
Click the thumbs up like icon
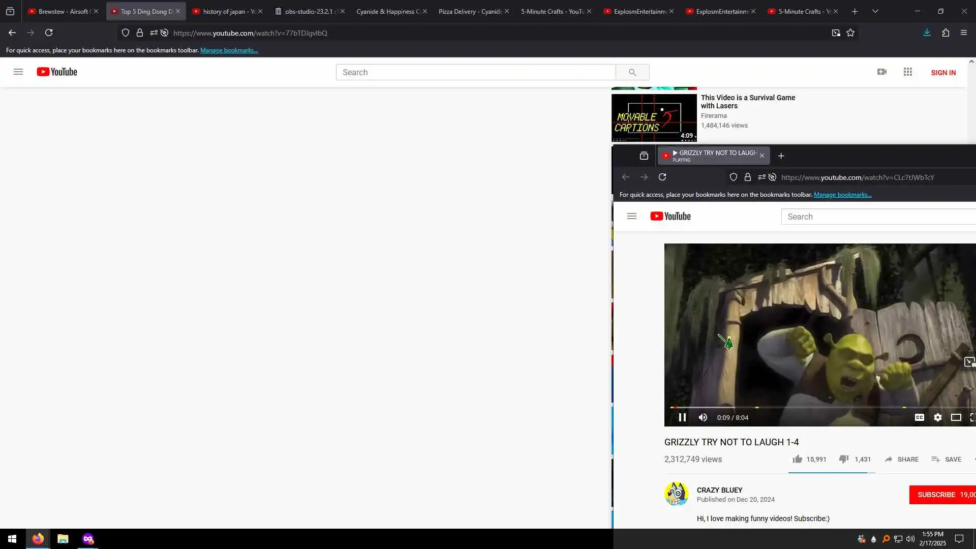[797, 459]
